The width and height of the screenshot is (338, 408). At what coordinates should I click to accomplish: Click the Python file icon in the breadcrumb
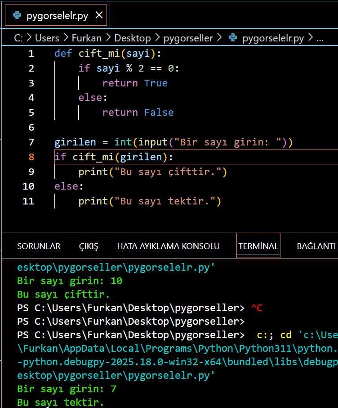click(233, 38)
